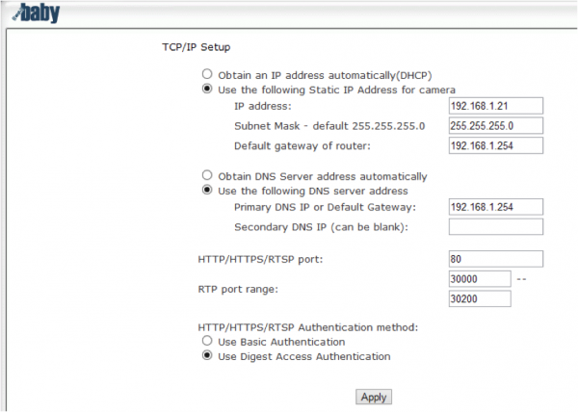Click the 'HTTP/HTTPS/RTSP Authentication method:' label

(x=308, y=327)
